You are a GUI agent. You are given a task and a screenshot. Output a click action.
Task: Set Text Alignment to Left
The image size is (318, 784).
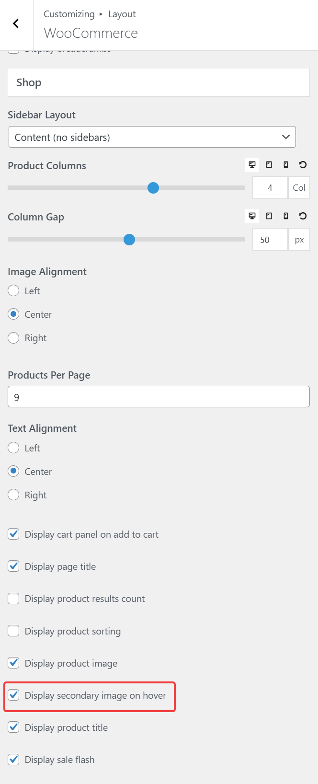point(13,448)
